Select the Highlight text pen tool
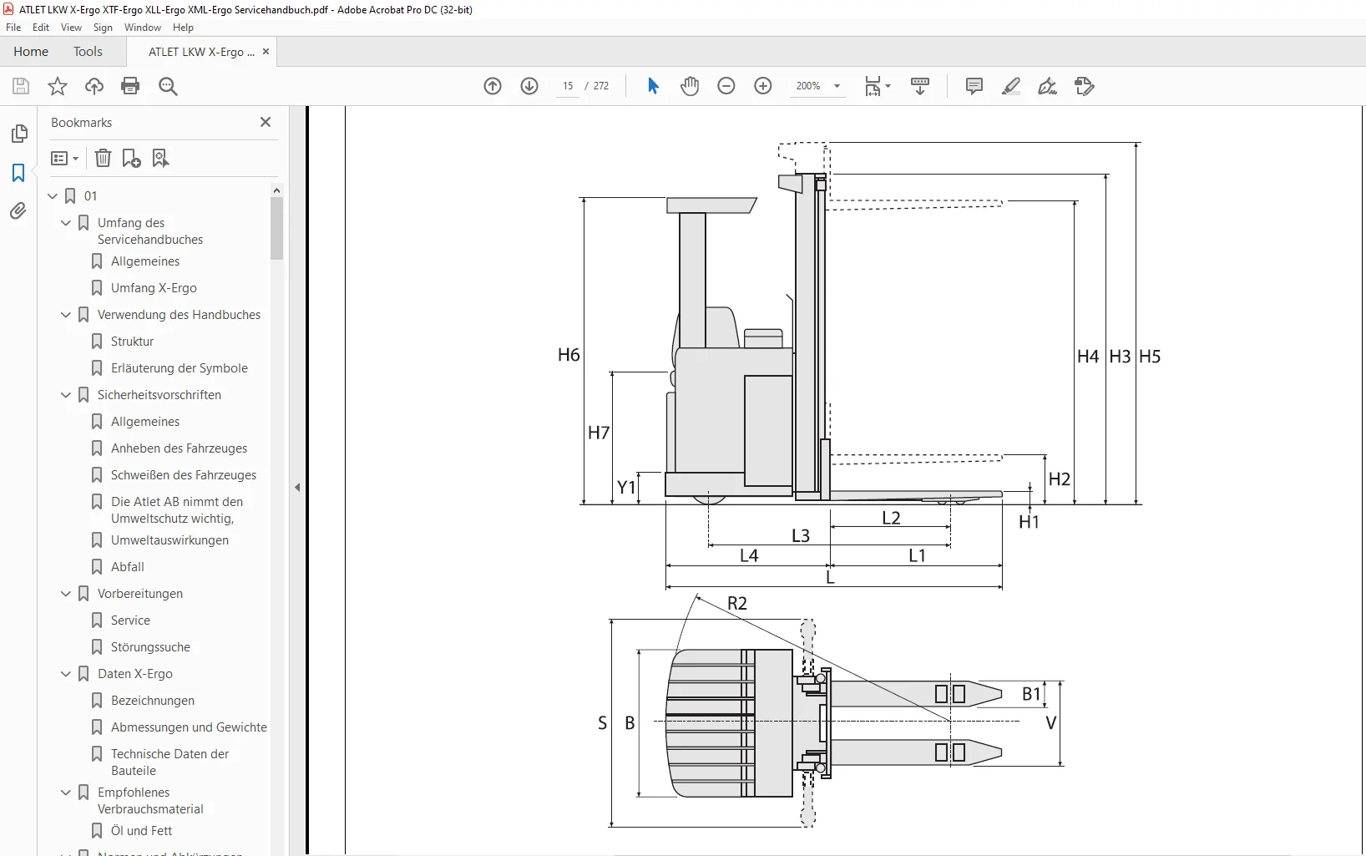Screen dimensions: 1366x856 [x=1011, y=86]
